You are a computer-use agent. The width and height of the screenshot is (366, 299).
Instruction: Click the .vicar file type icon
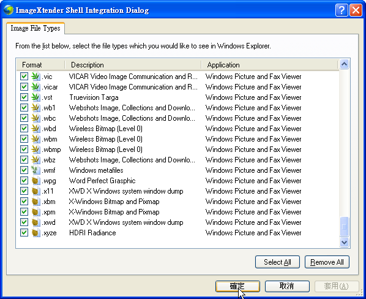35,87
